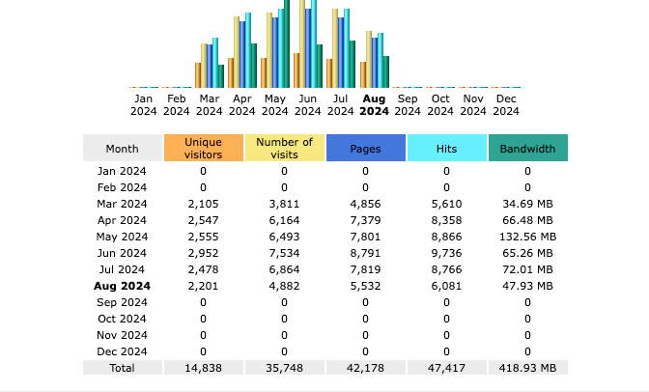Click the Total row label
The image size is (649, 392).
(x=122, y=368)
